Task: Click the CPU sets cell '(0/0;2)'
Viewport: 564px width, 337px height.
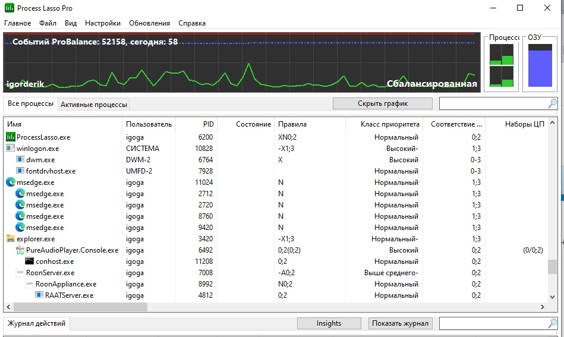Action: click(533, 250)
